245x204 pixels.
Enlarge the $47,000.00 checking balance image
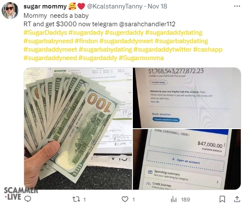coord(187,160)
